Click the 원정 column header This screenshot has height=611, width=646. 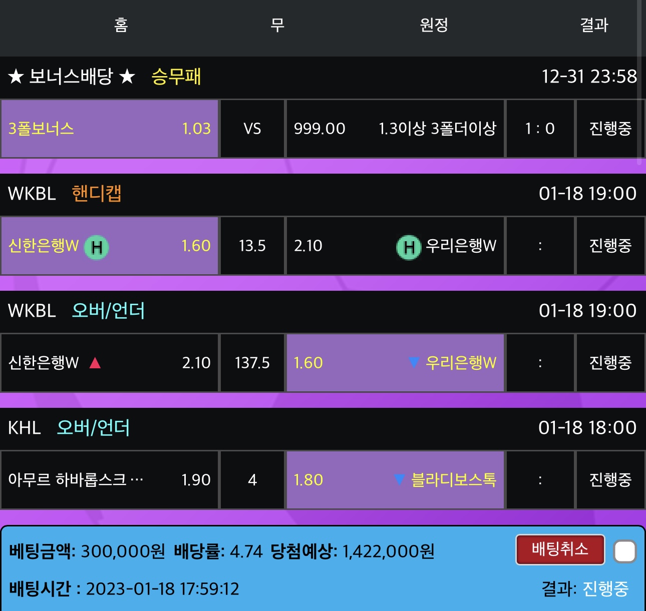pyautogui.click(x=434, y=25)
